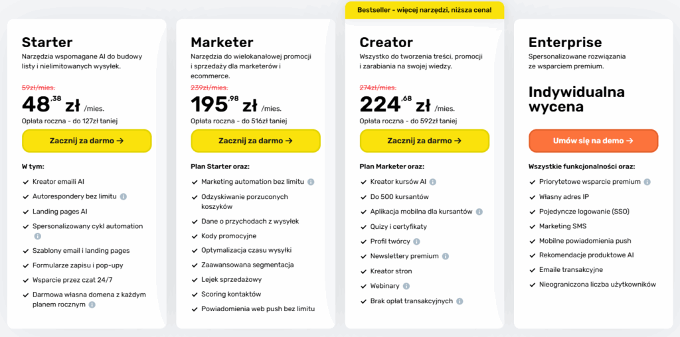Image resolution: width=680 pixels, height=337 pixels.
Task: Click orange Umów się na demo button
Action: coord(593,141)
